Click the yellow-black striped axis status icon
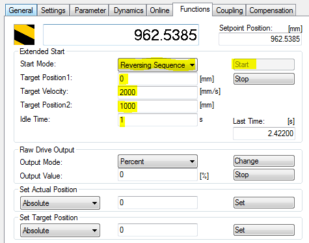The height and width of the screenshot is (243, 309). coord(24,35)
